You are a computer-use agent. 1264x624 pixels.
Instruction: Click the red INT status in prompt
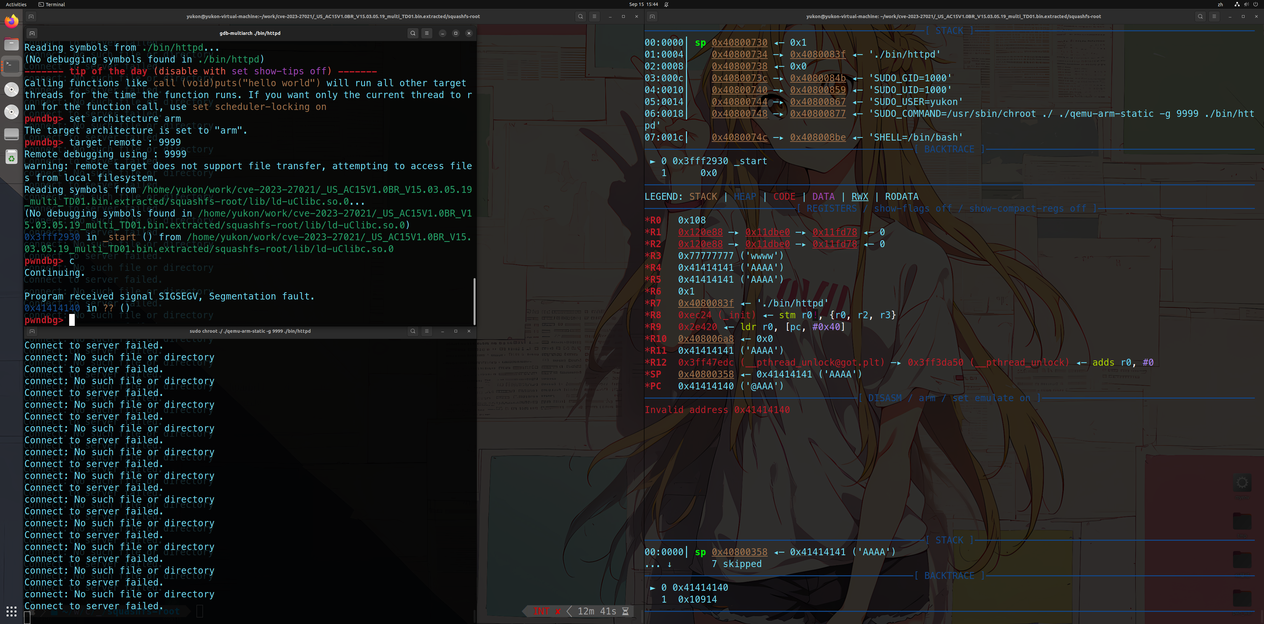click(541, 611)
